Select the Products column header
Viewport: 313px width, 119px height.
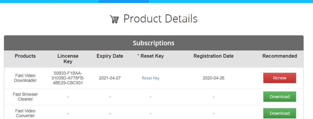[x=25, y=56]
